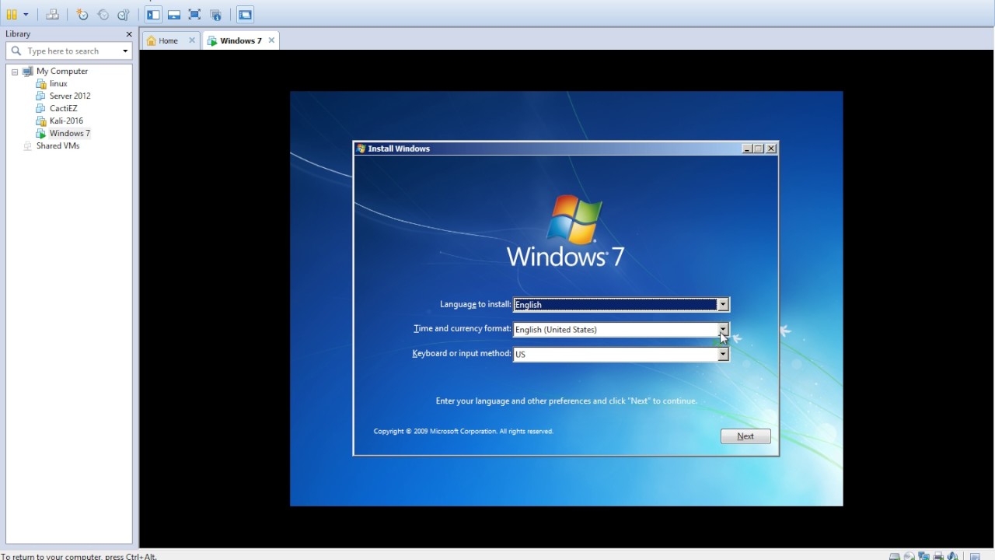Toggle the console view toolbar icon
Image resolution: width=995 pixels, height=560 pixels.
click(245, 15)
